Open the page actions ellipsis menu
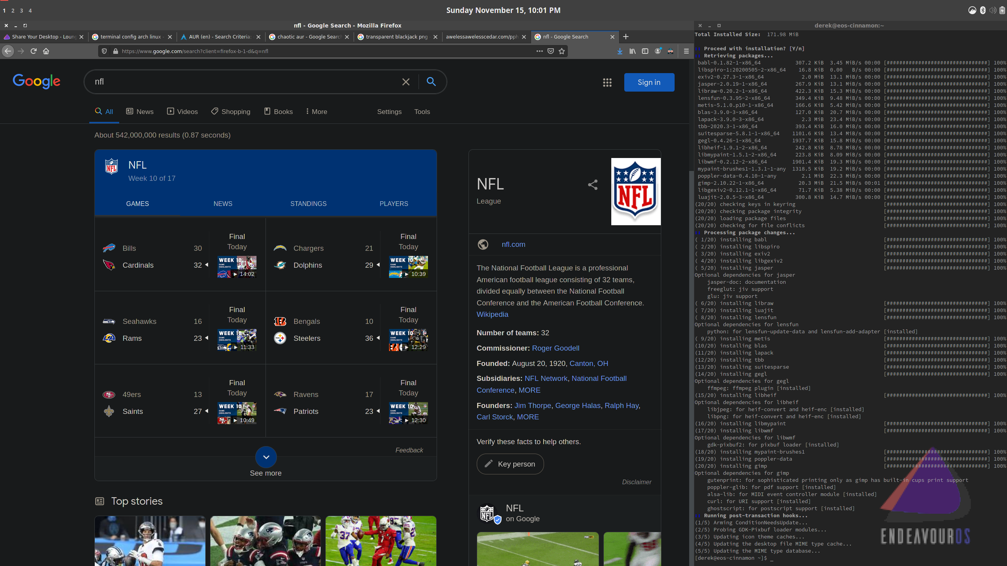 coord(540,51)
